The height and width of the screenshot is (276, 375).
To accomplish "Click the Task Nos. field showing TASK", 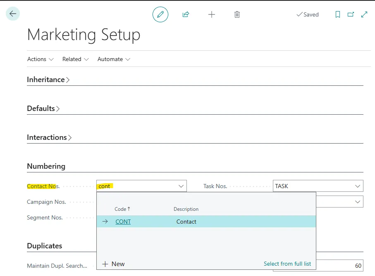I will click(318, 186).
